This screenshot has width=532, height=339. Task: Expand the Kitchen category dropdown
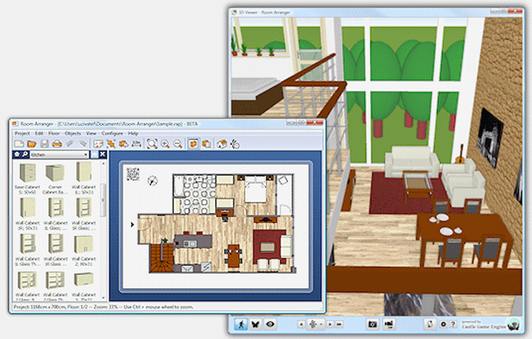(85, 154)
